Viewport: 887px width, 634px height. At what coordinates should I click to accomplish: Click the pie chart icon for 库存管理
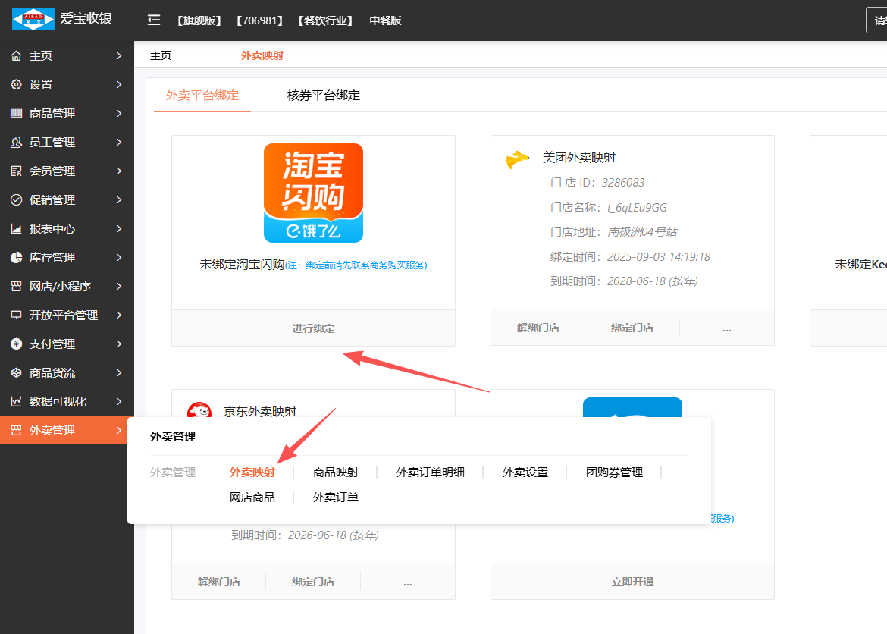pyautogui.click(x=16, y=258)
